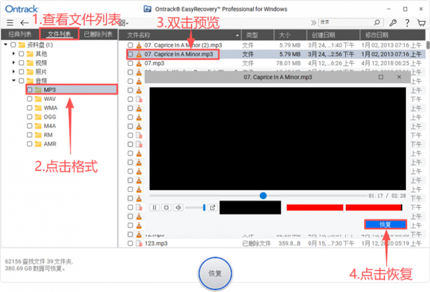Open help question mark icon
This screenshot has height=292, width=430.
click(x=407, y=23)
